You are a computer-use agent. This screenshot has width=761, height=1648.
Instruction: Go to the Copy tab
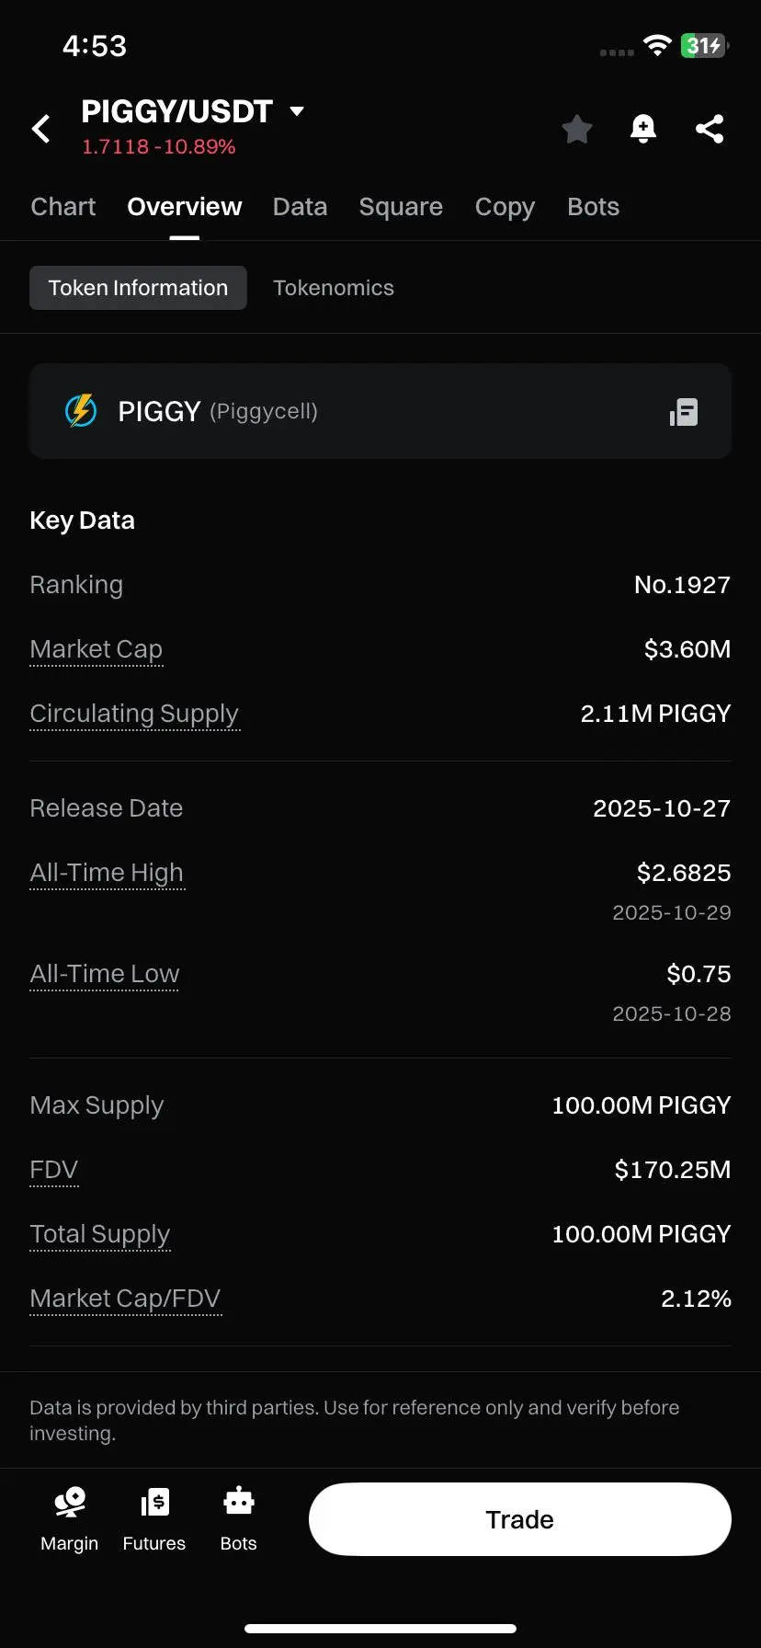click(x=505, y=207)
